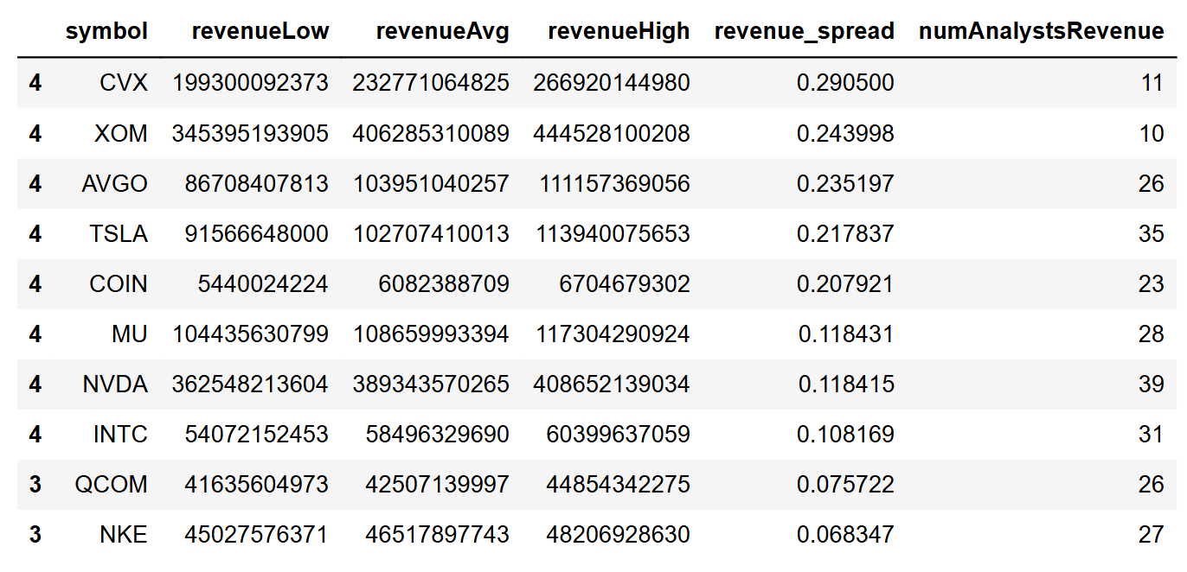Click revenueAvg value 389343570265
This screenshot has width=1187, height=572.
[431, 384]
